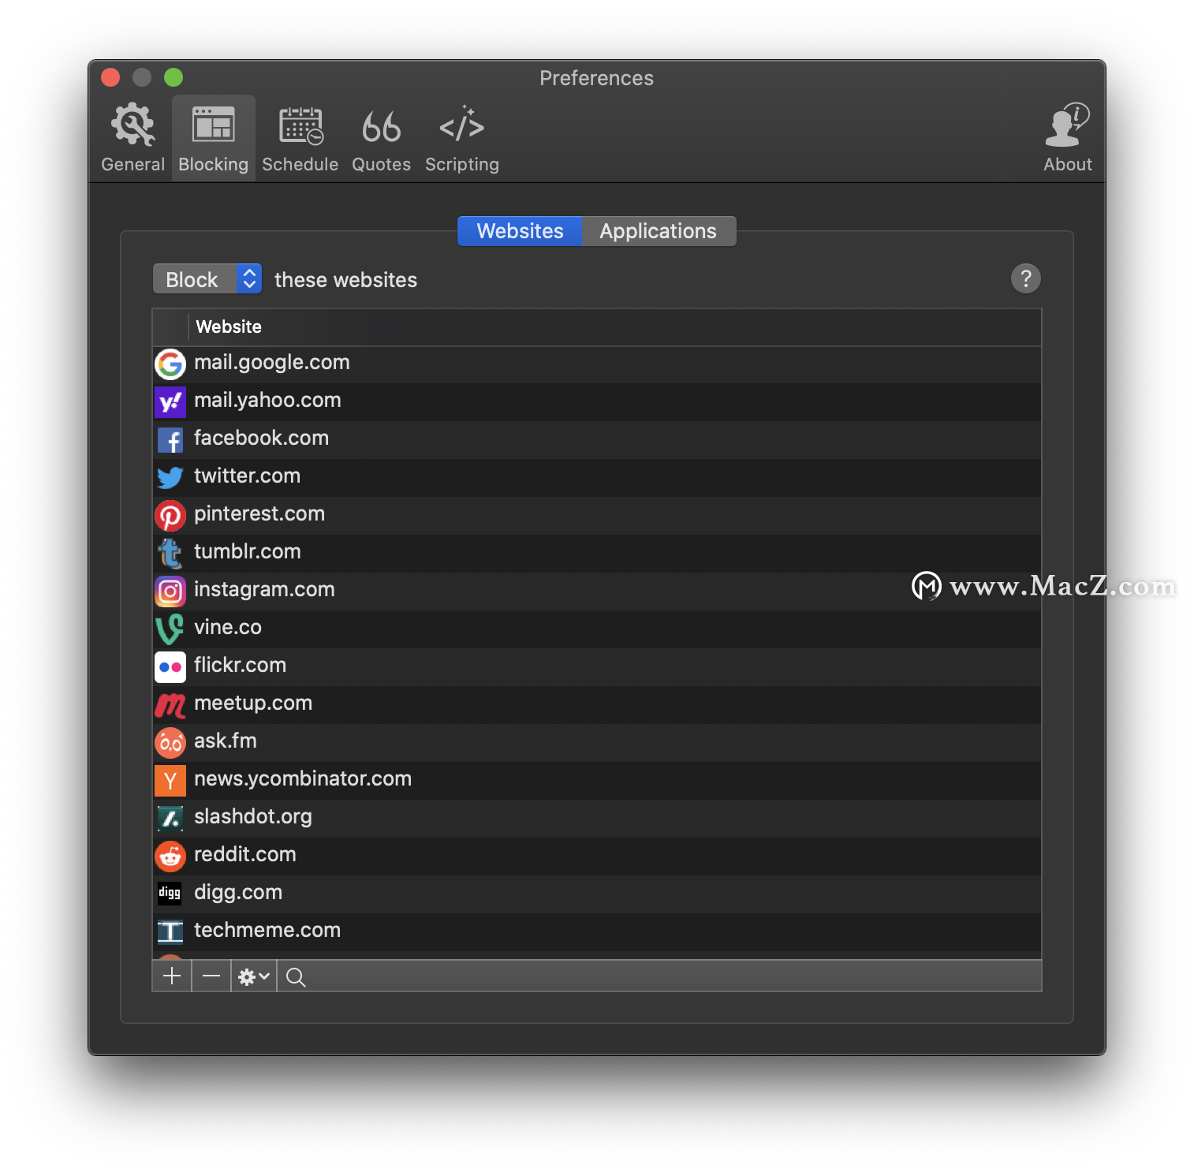Image resolution: width=1194 pixels, height=1172 pixels.
Task: Switch to the Applications tab
Action: coord(659,231)
